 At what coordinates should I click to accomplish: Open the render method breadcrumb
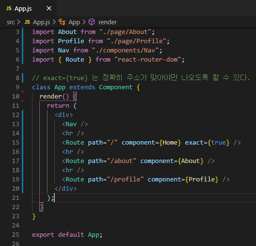(x=108, y=22)
